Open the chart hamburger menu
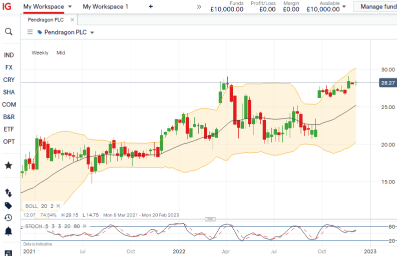 (x=30, y=32)
